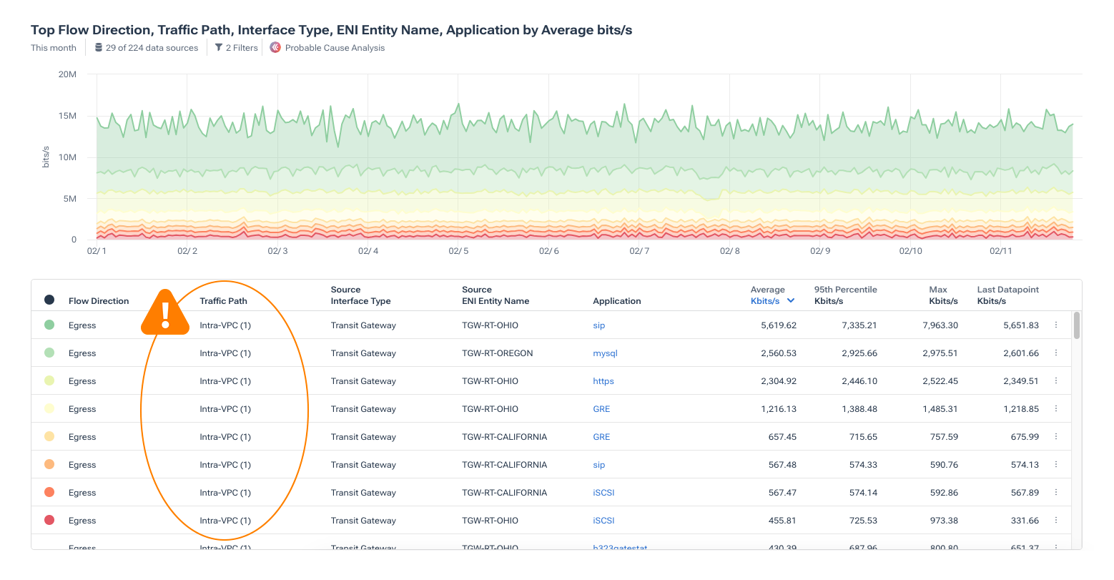Click pale yellow swatch for GRE TGW-RT-OHIO
This screenshot has height=580, width=1114.
[49, 408]
